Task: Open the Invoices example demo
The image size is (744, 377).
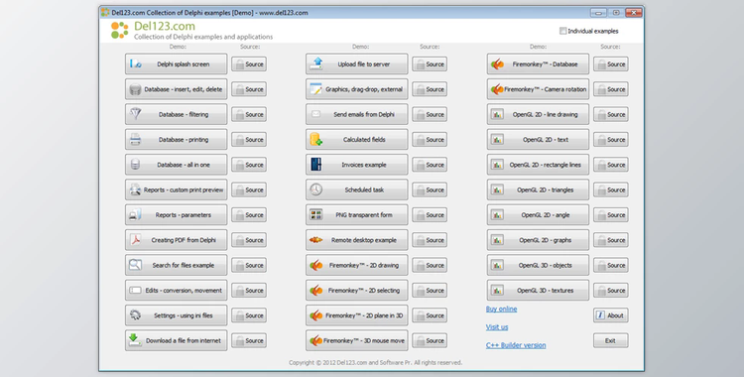Action: 357,165
